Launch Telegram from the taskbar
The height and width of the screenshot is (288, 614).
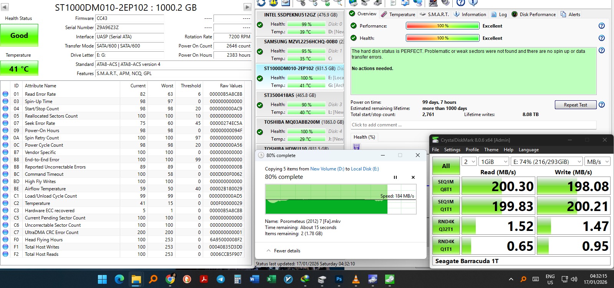[221, 279]
